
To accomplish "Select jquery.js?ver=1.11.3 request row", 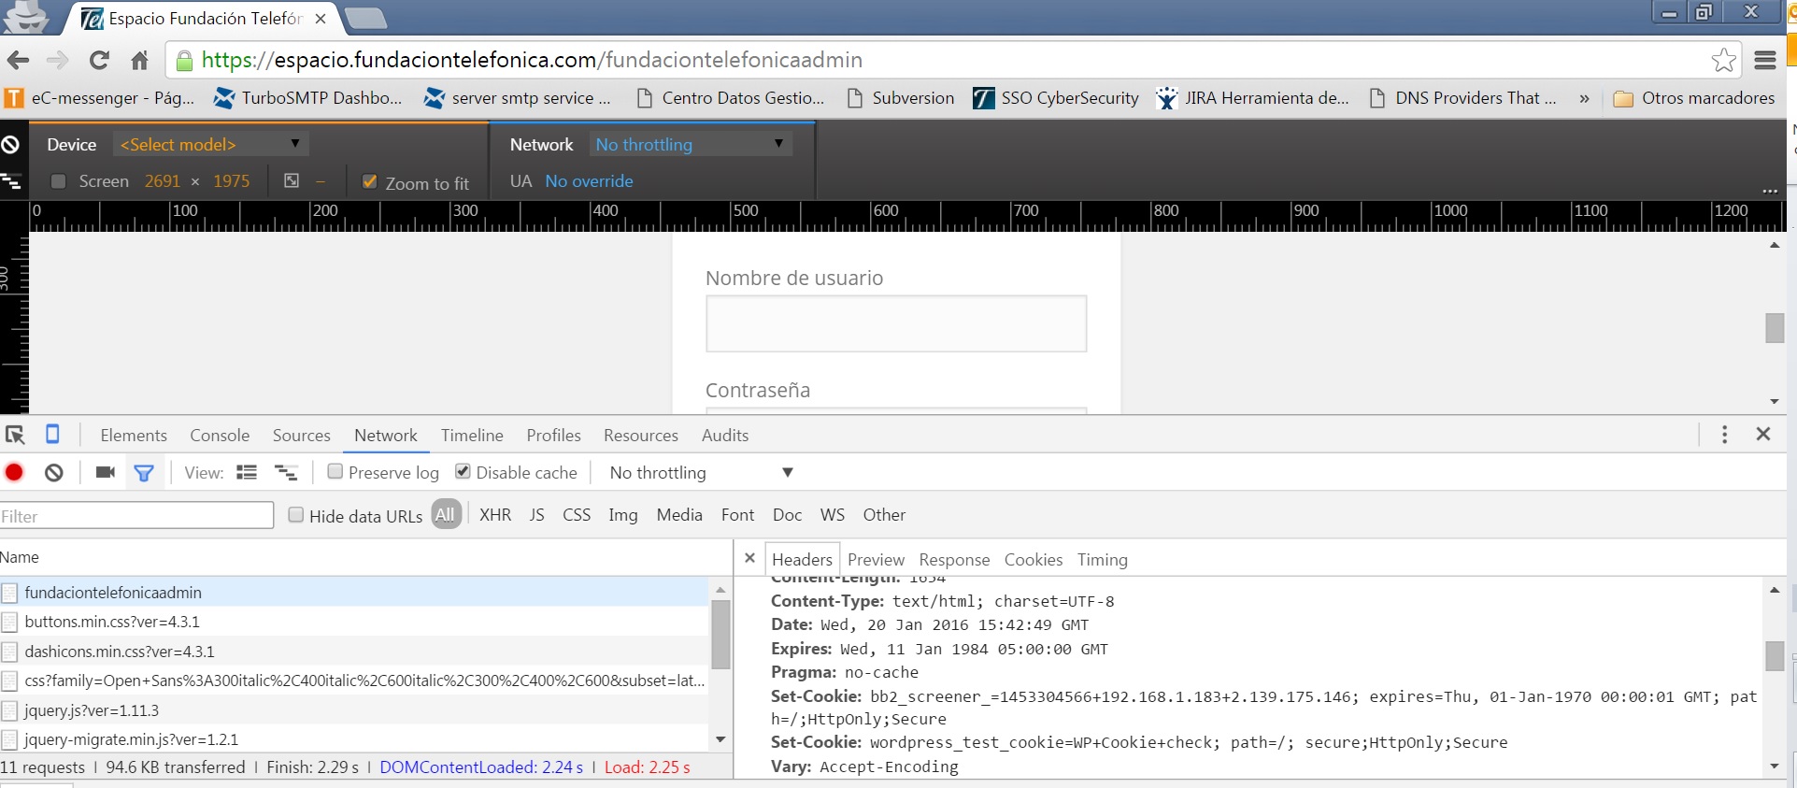I will pos(355,710).
